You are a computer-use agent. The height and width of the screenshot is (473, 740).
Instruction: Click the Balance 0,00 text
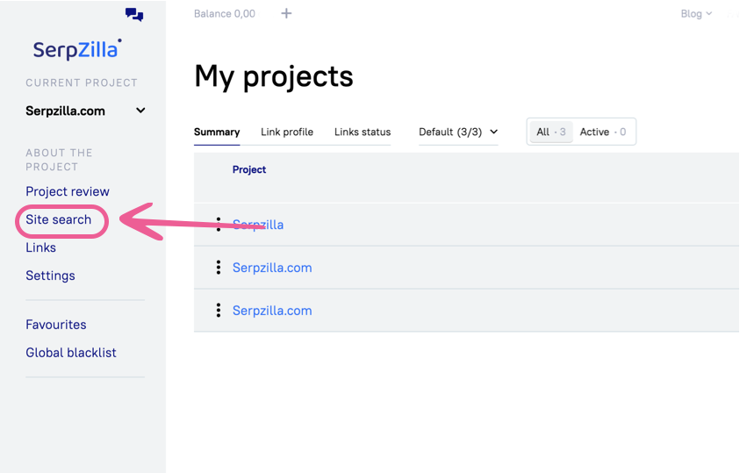tap(225, 14)
